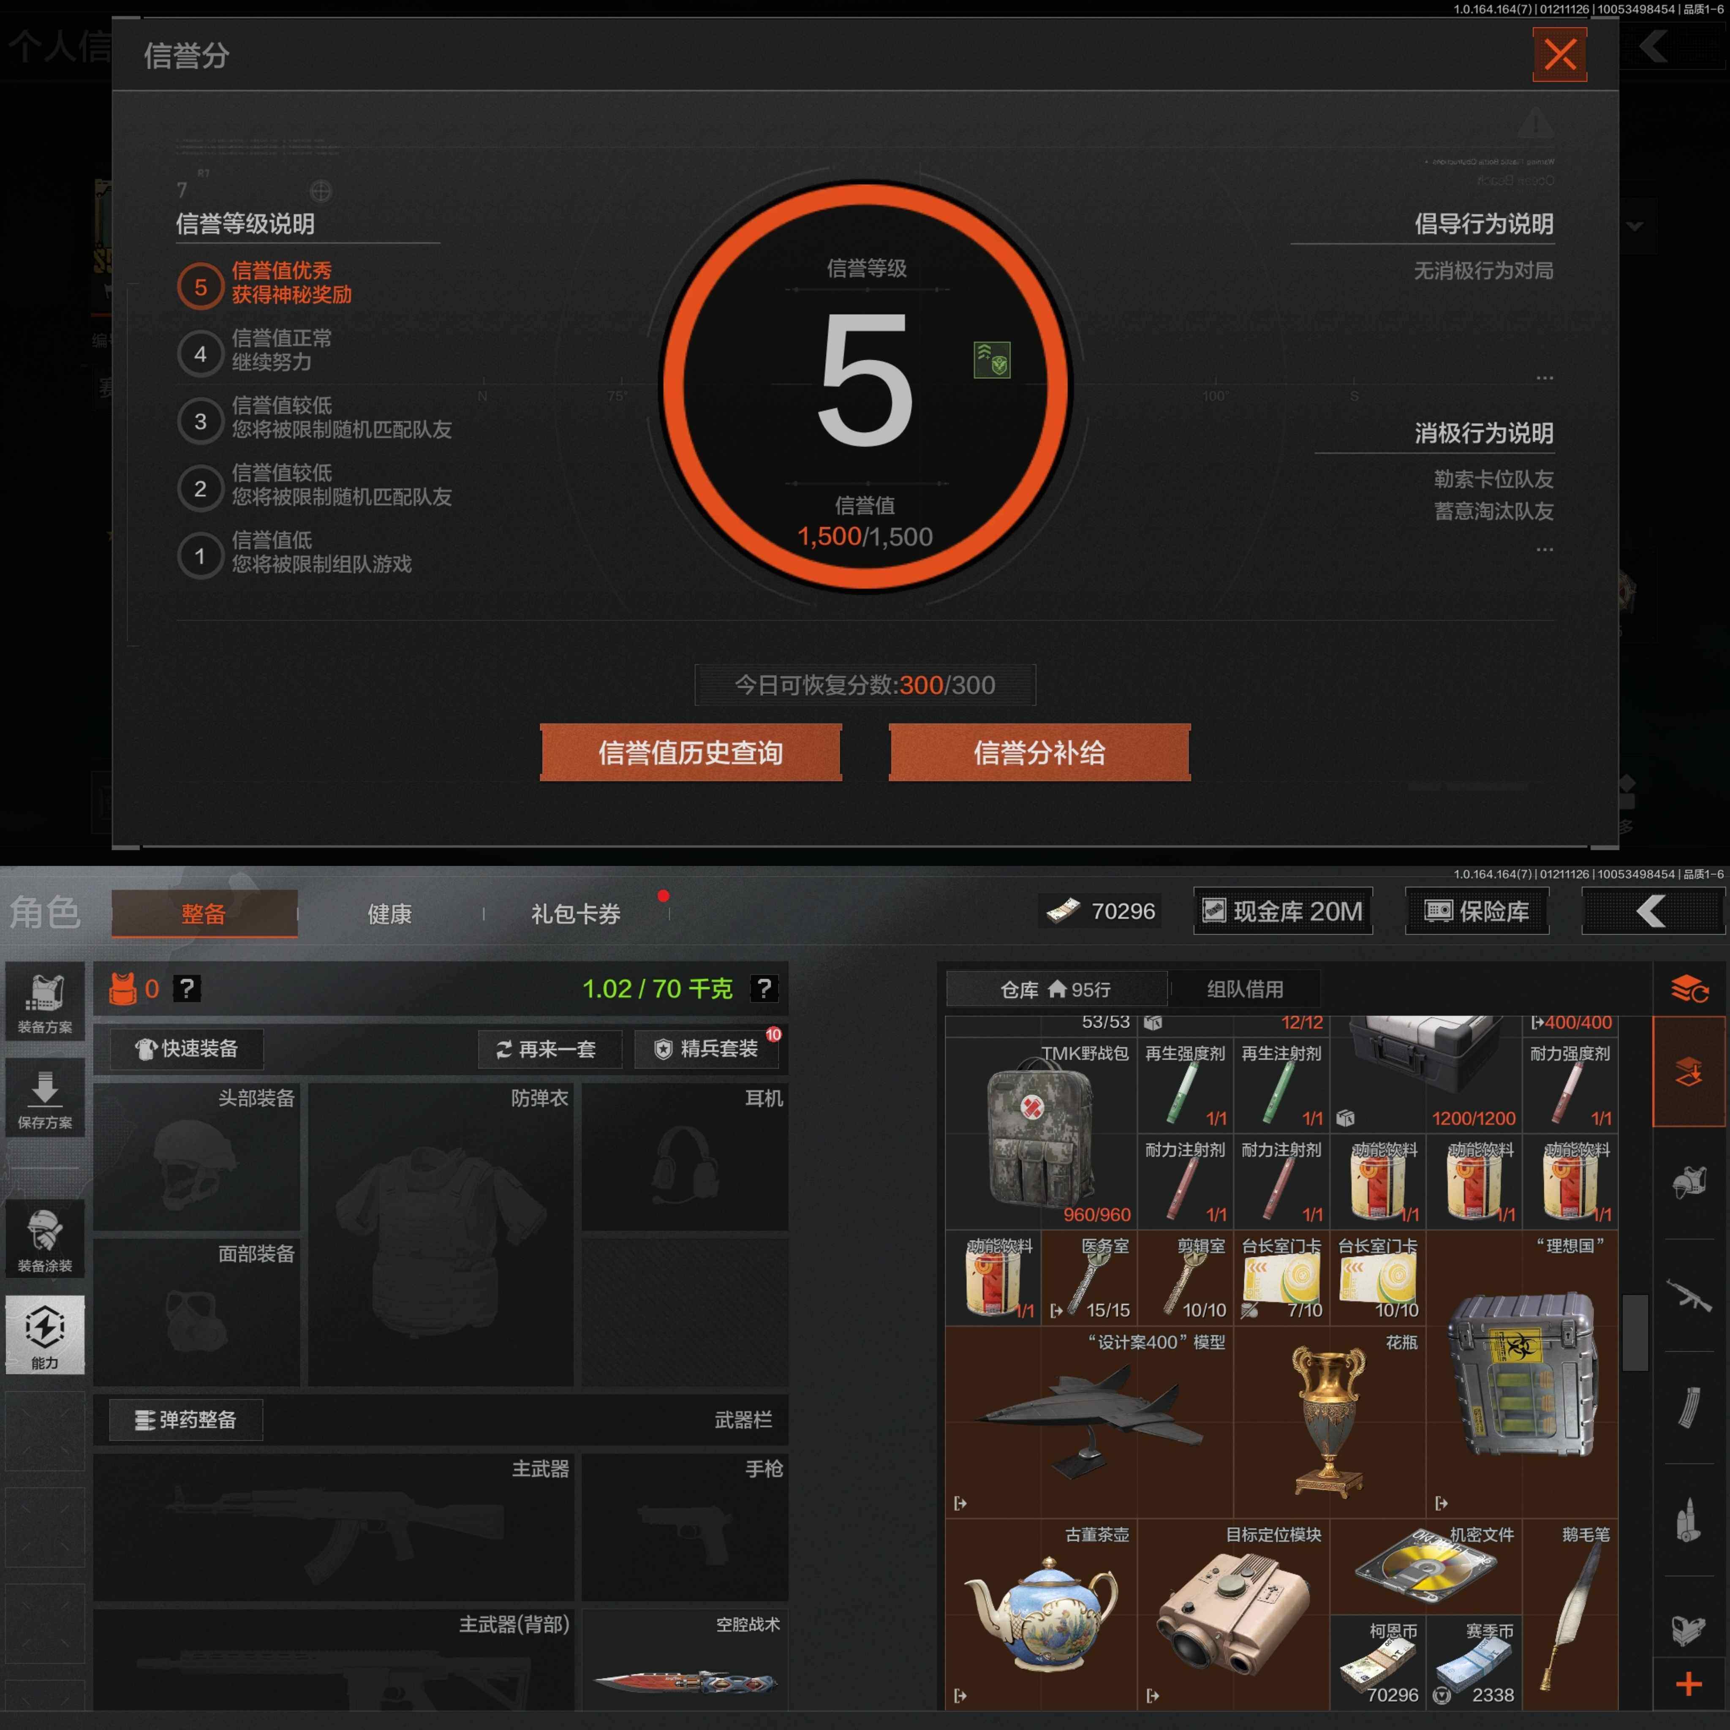Open the 组队借用 tab
The image size is (1730, 1730).
coord(1245,989)
